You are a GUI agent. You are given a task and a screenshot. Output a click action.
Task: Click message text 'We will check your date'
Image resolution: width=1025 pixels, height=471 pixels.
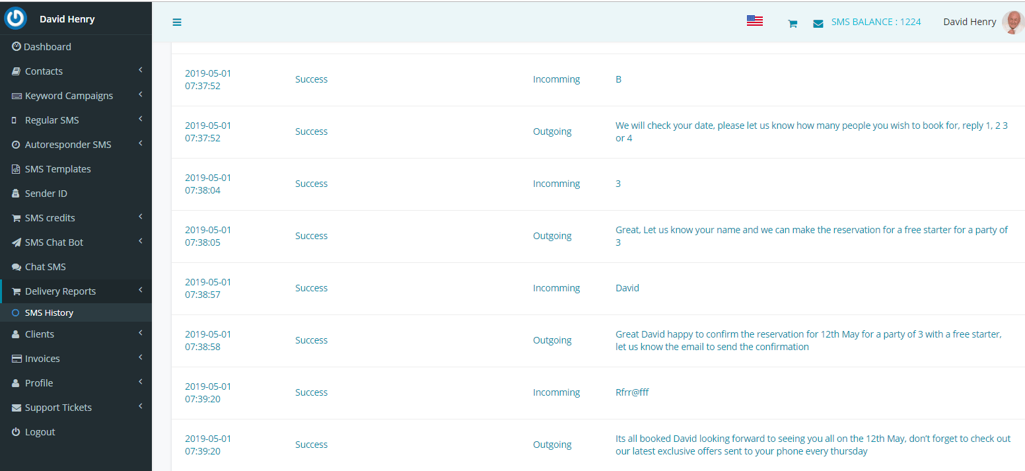[812, 131]
